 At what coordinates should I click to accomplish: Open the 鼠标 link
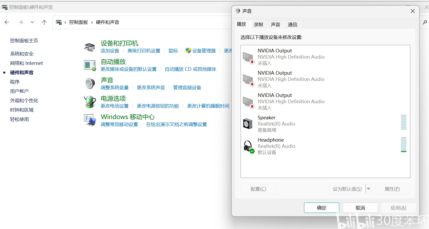pyautogui.click(x=173, y=51)
